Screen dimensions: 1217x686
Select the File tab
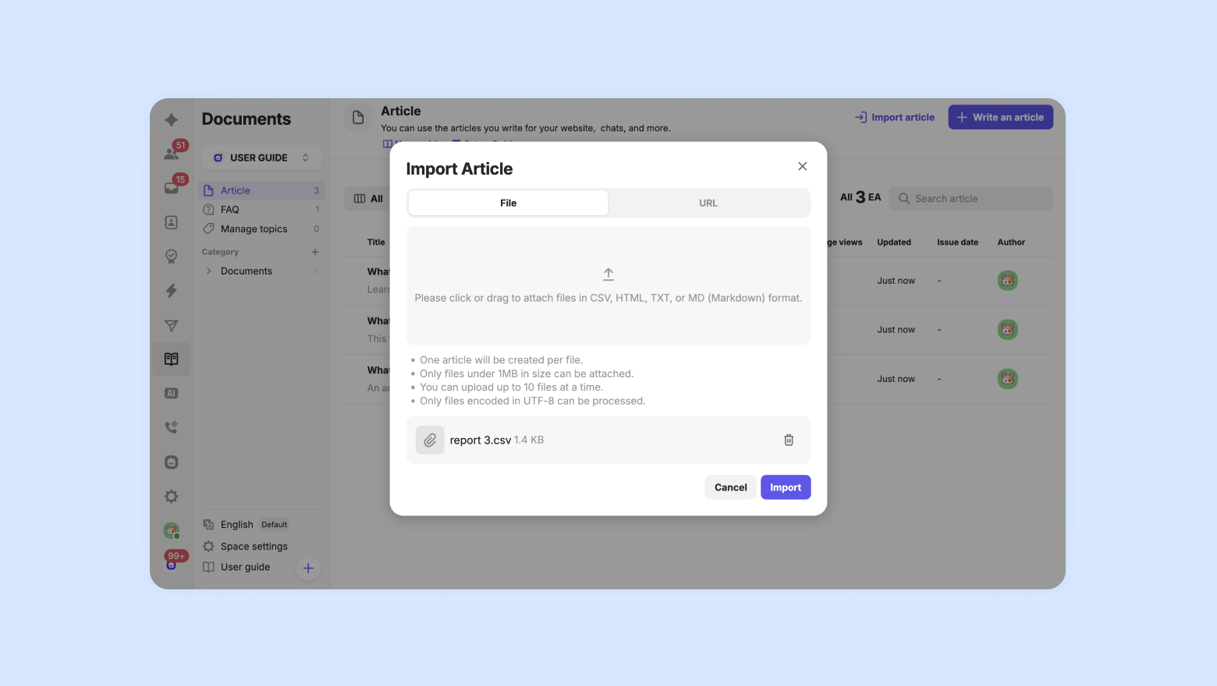pyautogui.click(x=508, y=203)
